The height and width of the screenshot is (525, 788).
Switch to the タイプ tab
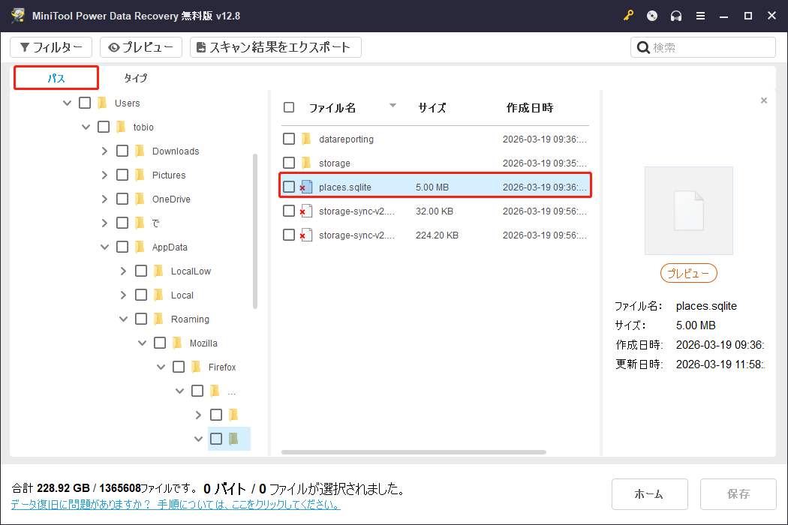pos(136,77)
